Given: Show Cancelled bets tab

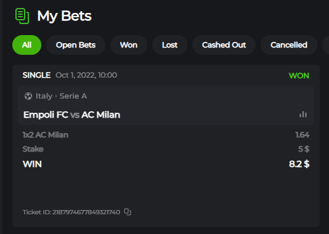Looking at the screenshot, I should (289, 45).
